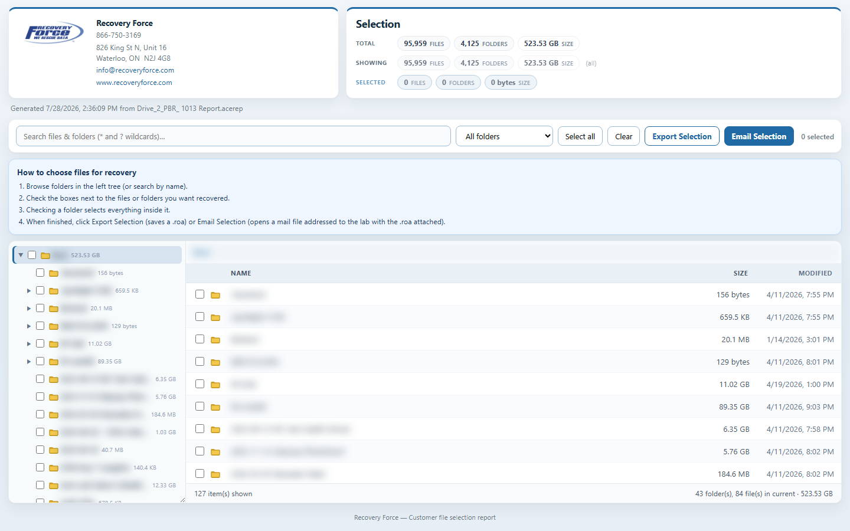Click the "43 folder(s), 84 file(s) in current" status text
Viewport: 850px width, 531px height.
745,494
